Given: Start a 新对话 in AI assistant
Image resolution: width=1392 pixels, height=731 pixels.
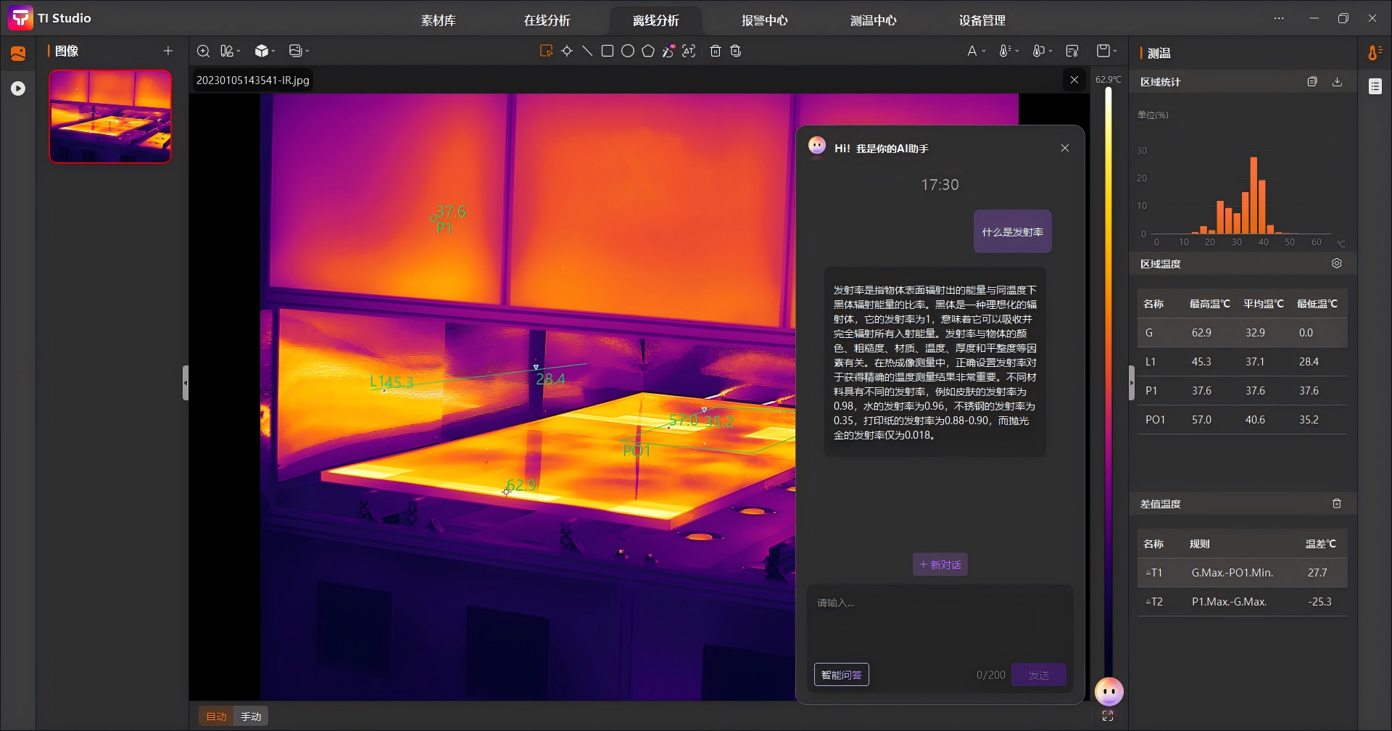Looking at the screenshot, I should (940, 565).
